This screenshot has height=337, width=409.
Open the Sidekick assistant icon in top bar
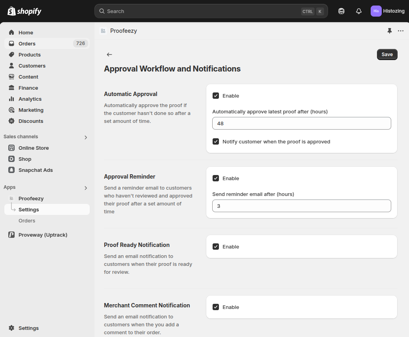coord(341,11)
